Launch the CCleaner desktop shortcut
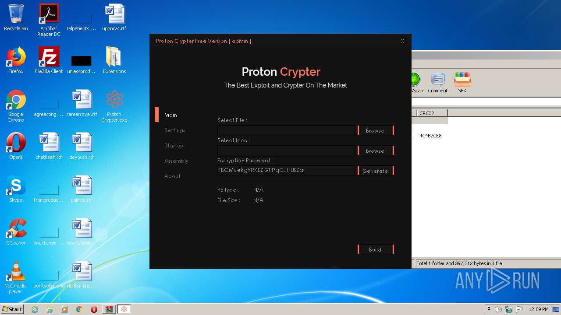The image size is (561, 315). pos(16,232)
